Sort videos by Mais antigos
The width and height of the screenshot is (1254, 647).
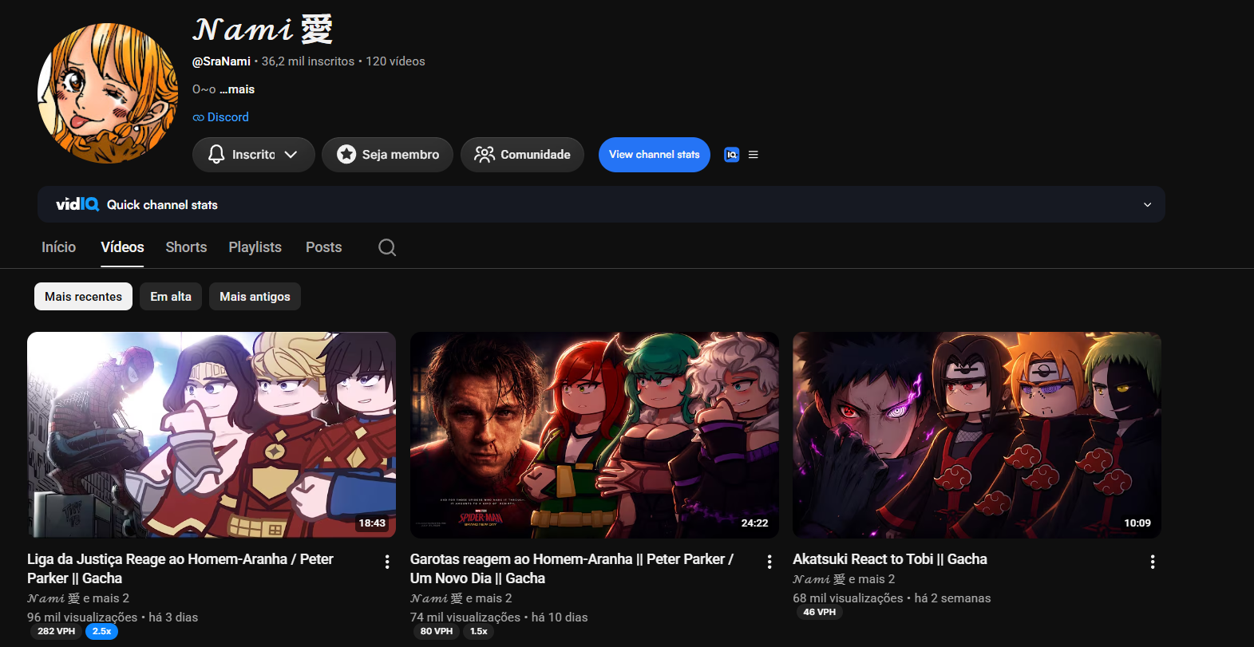pyautogui.click(x=255, y=297)
